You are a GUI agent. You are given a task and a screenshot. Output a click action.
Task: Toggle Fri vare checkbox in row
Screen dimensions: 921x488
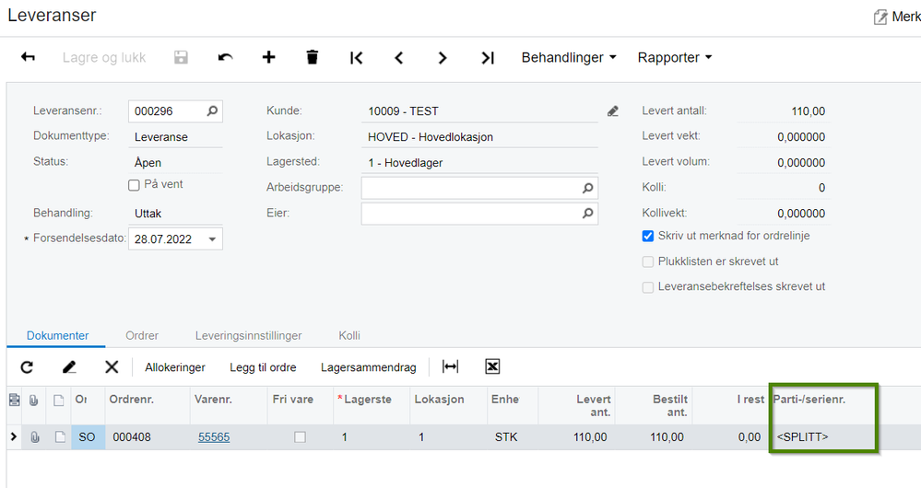click(301, 437)
